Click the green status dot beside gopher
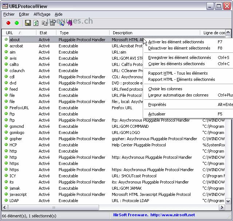 (x=6, y=138)
